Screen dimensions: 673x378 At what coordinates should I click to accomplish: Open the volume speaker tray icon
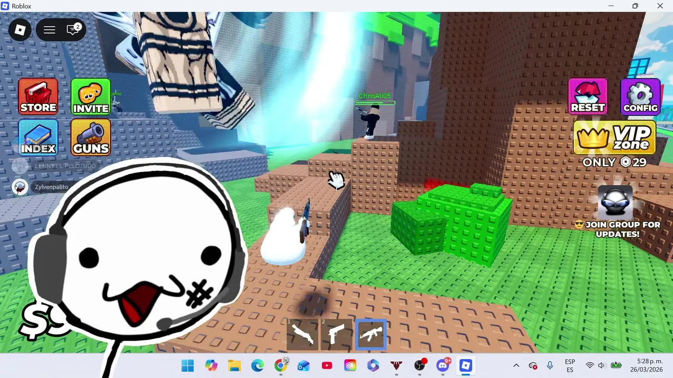click(x=601, y=365)
